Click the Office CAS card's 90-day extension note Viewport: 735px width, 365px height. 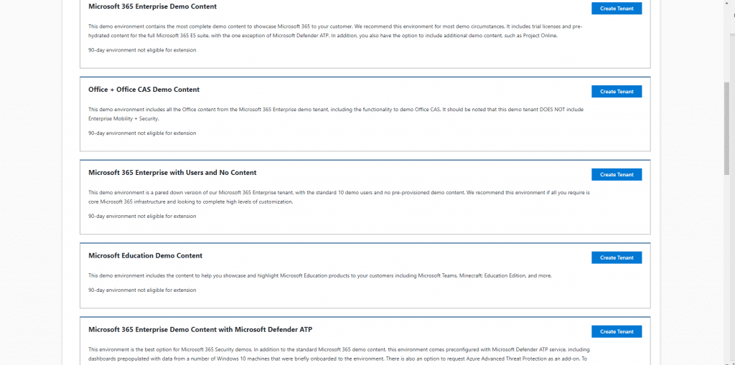142,133
